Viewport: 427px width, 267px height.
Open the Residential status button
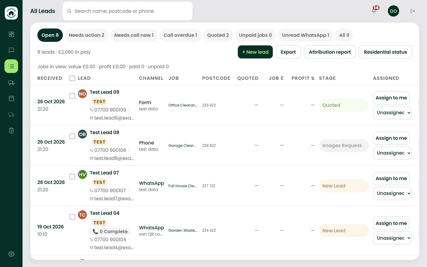pyautogui.click(x=385, y=52)
